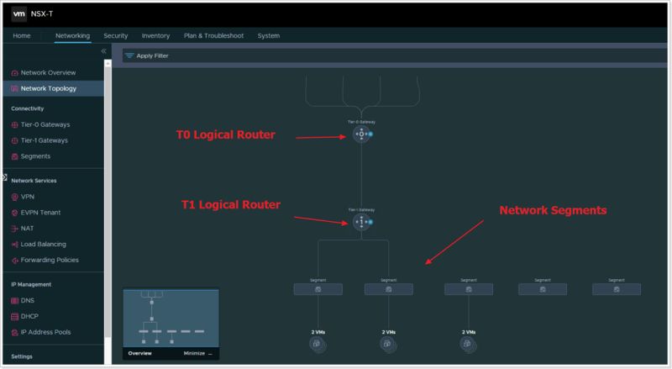Click the Network Topology icon

click(14, 88)
